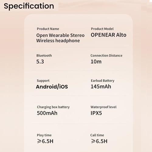The width and height of the screenshot is (152, 152).
Task: Click the Call time 6.5H value
Action: 99,141
